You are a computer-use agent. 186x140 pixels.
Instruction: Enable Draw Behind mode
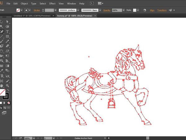point(5,108)
